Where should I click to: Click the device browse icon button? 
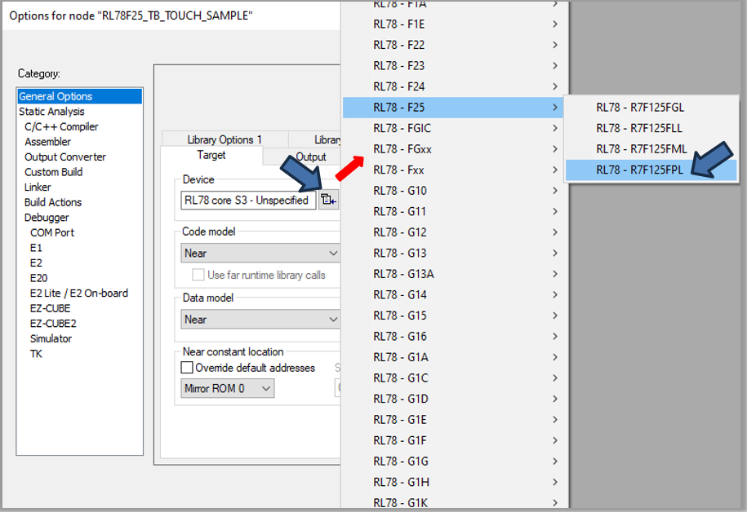(x=327, y=200)
